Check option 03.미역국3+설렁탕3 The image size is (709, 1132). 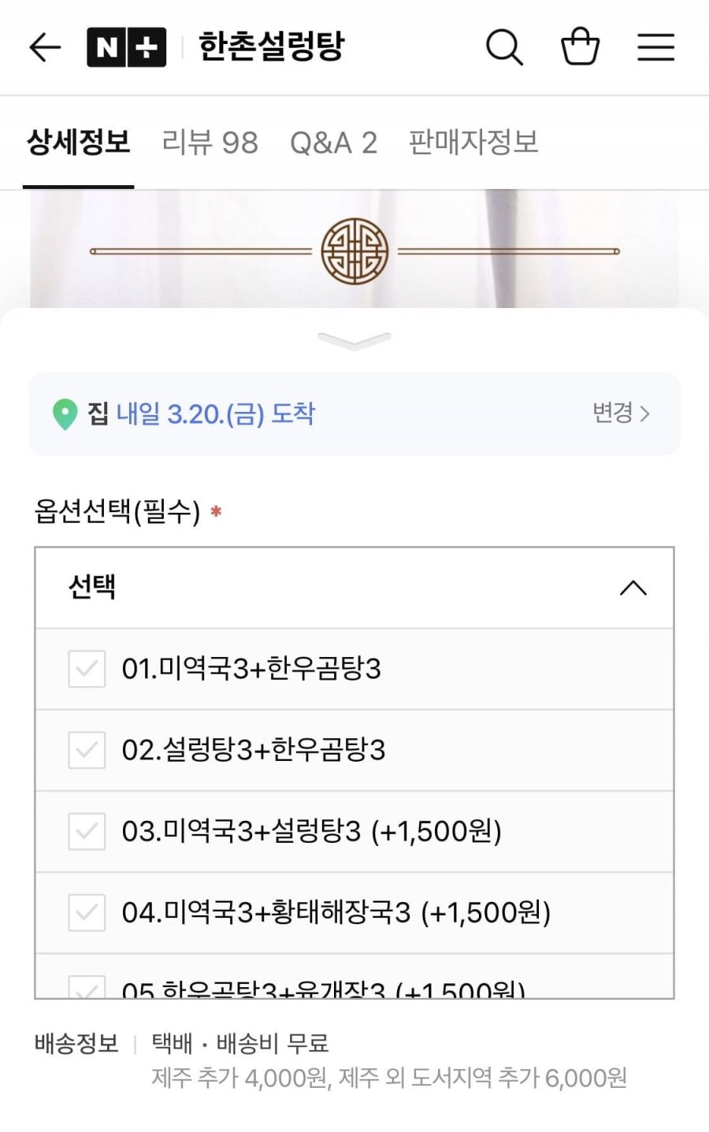point(87,831)
